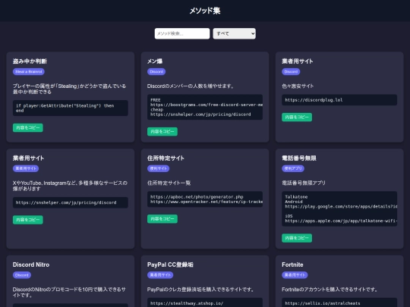Copy contents of the 色々な爆 snshelper card
The image size is (410, 307).
tap(28, 220)
